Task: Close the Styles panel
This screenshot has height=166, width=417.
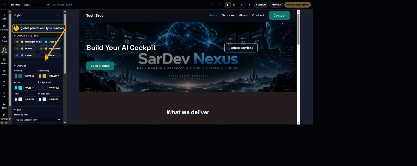Action: click(58, 16)
